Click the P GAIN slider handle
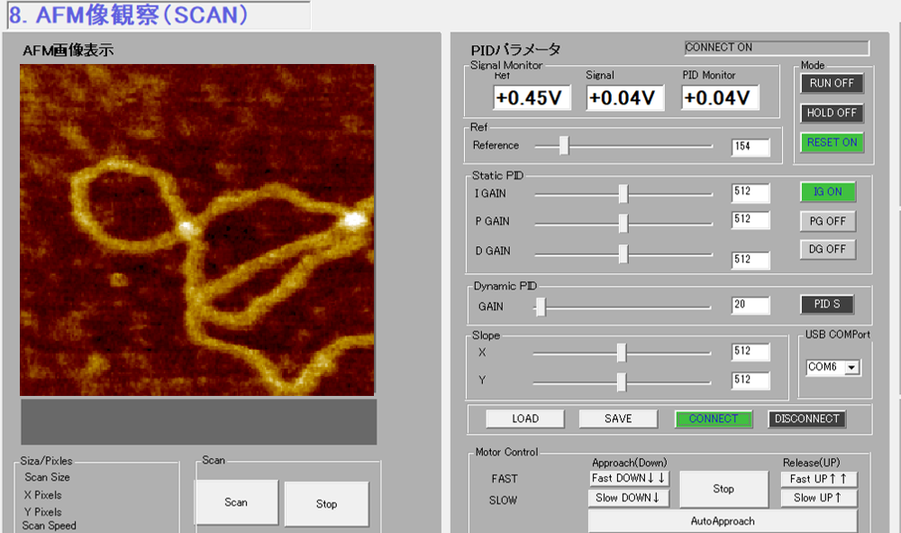The width and height of the screenshot is (901, 533). [623, 223]
